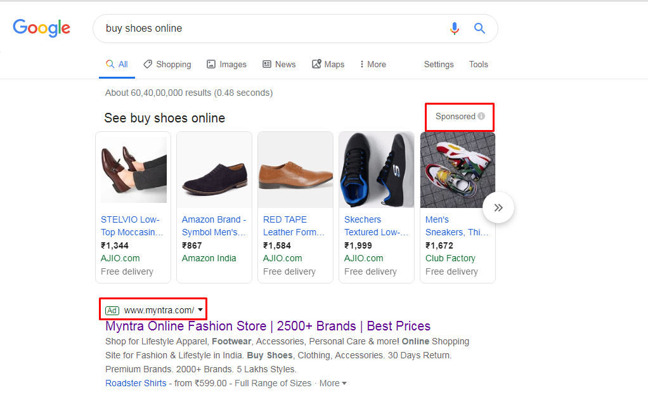The height and width of the screenshot is (397, 648).
Task: Click the Skechers black sneakers image
Action: point(377,170)
